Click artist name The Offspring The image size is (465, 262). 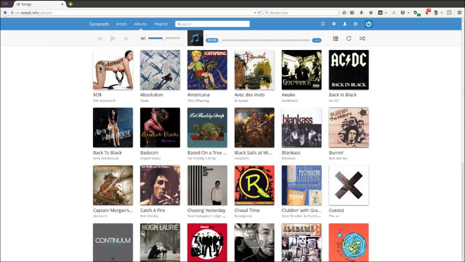click(198, 101)
